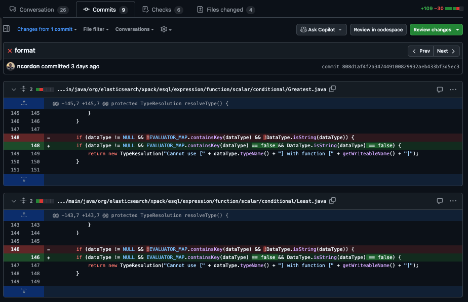Expand lines below in Least.java hunk
Screen dimensions: 468x302
click(x=23, y=291)
